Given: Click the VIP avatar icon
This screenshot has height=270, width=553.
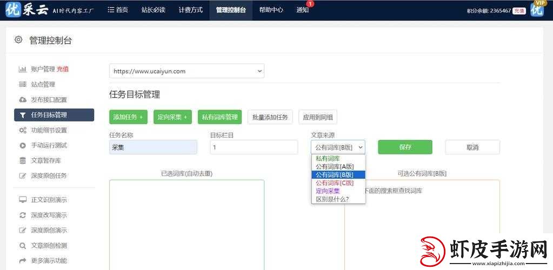Looking at the screenshot, I should click(537, 9).
